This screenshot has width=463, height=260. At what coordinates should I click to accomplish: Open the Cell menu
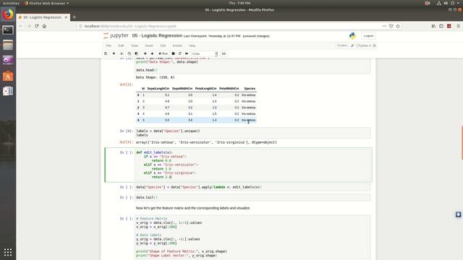(163, 45)
